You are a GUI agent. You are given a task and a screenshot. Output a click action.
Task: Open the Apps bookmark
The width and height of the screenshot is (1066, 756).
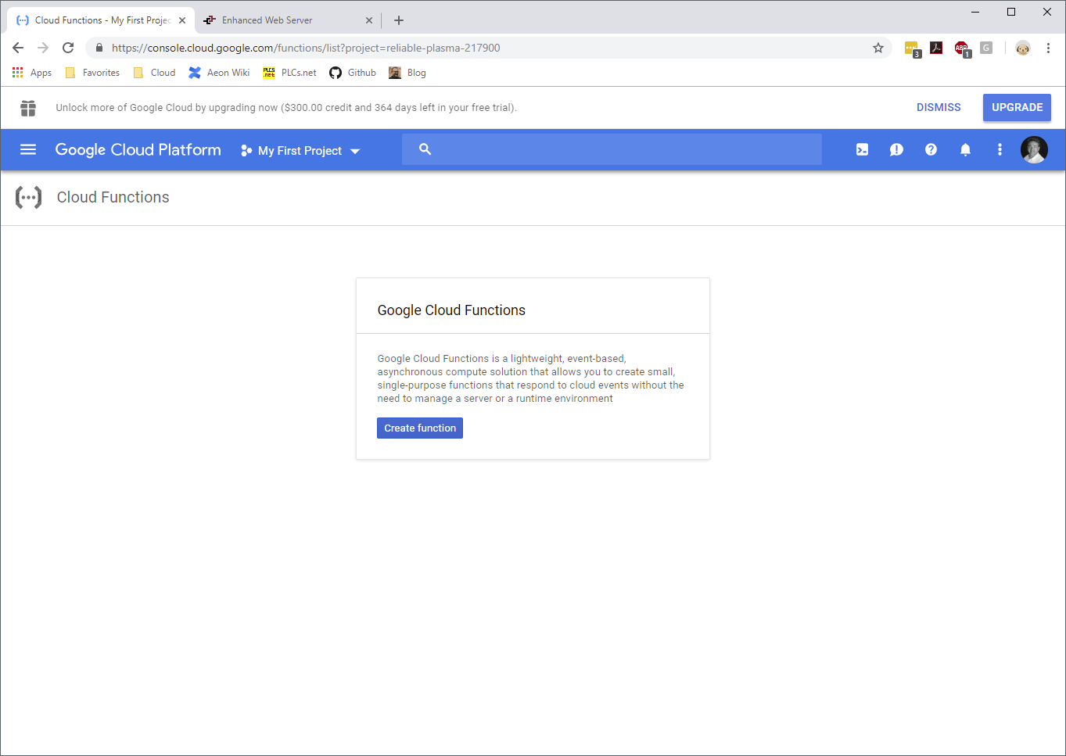tap(32, 73)
